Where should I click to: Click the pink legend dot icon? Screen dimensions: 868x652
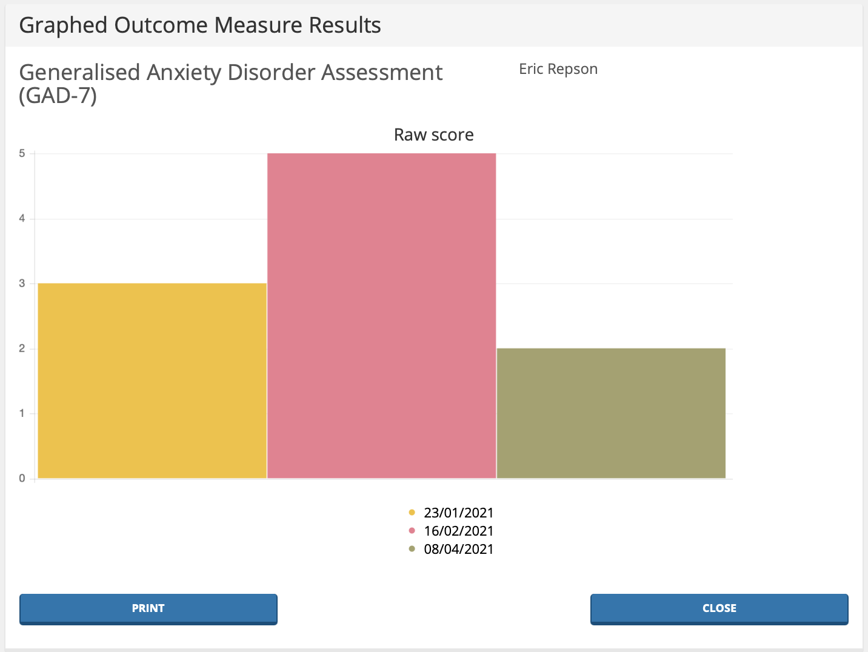click(x=413, y=530)
